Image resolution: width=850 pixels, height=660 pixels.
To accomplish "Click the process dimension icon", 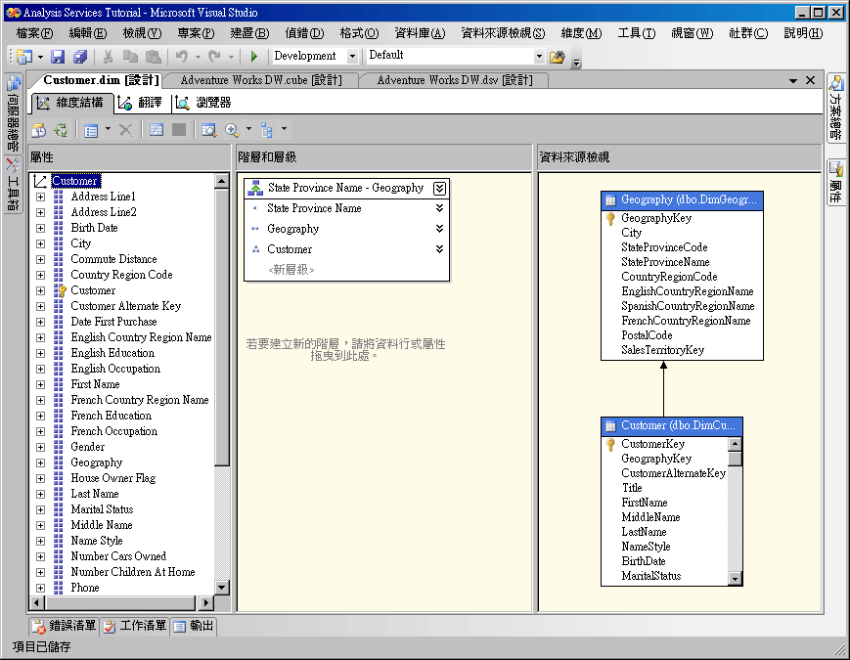I will [39, 130].
